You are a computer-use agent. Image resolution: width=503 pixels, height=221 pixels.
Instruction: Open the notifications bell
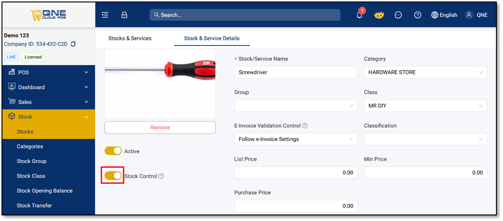pyautogui.click(x=360, y=15)
